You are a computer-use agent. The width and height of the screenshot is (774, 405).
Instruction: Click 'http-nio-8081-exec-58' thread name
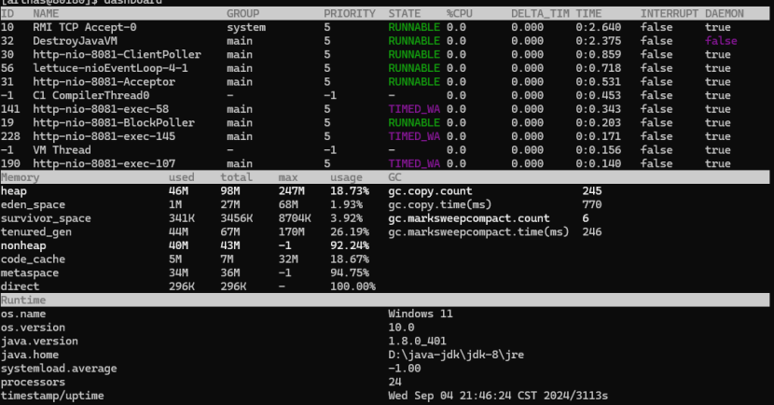(x=101, y=109)
